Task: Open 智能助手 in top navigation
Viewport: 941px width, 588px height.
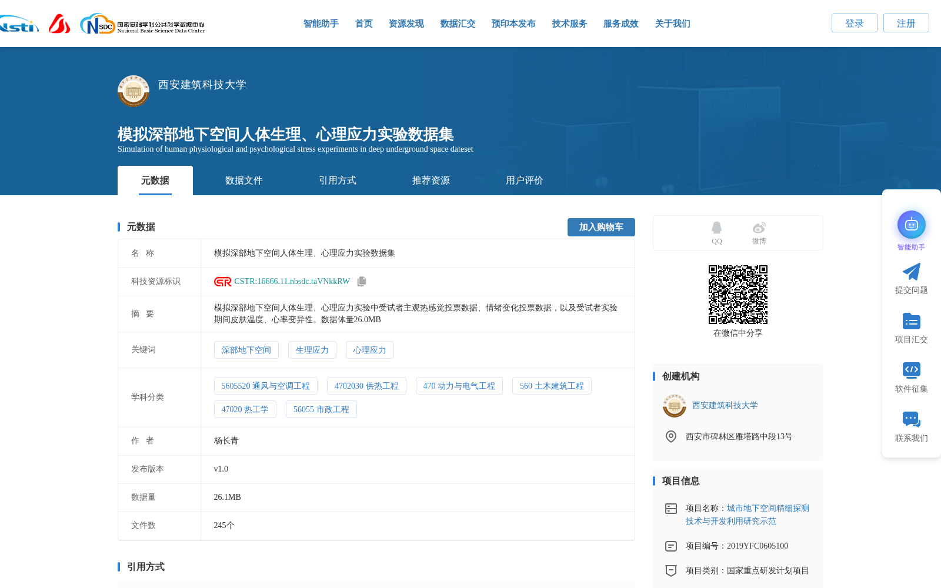Action: pyautogui.click(x=321, y=24)
